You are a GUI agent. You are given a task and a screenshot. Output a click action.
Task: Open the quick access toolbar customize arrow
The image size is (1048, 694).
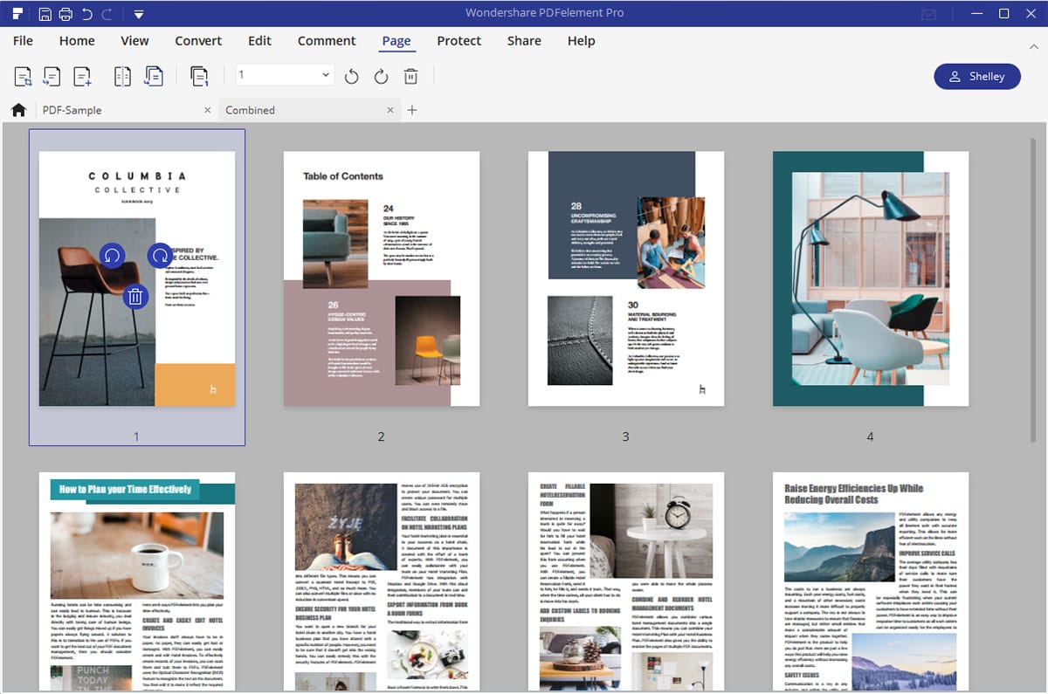pos(138,14)
